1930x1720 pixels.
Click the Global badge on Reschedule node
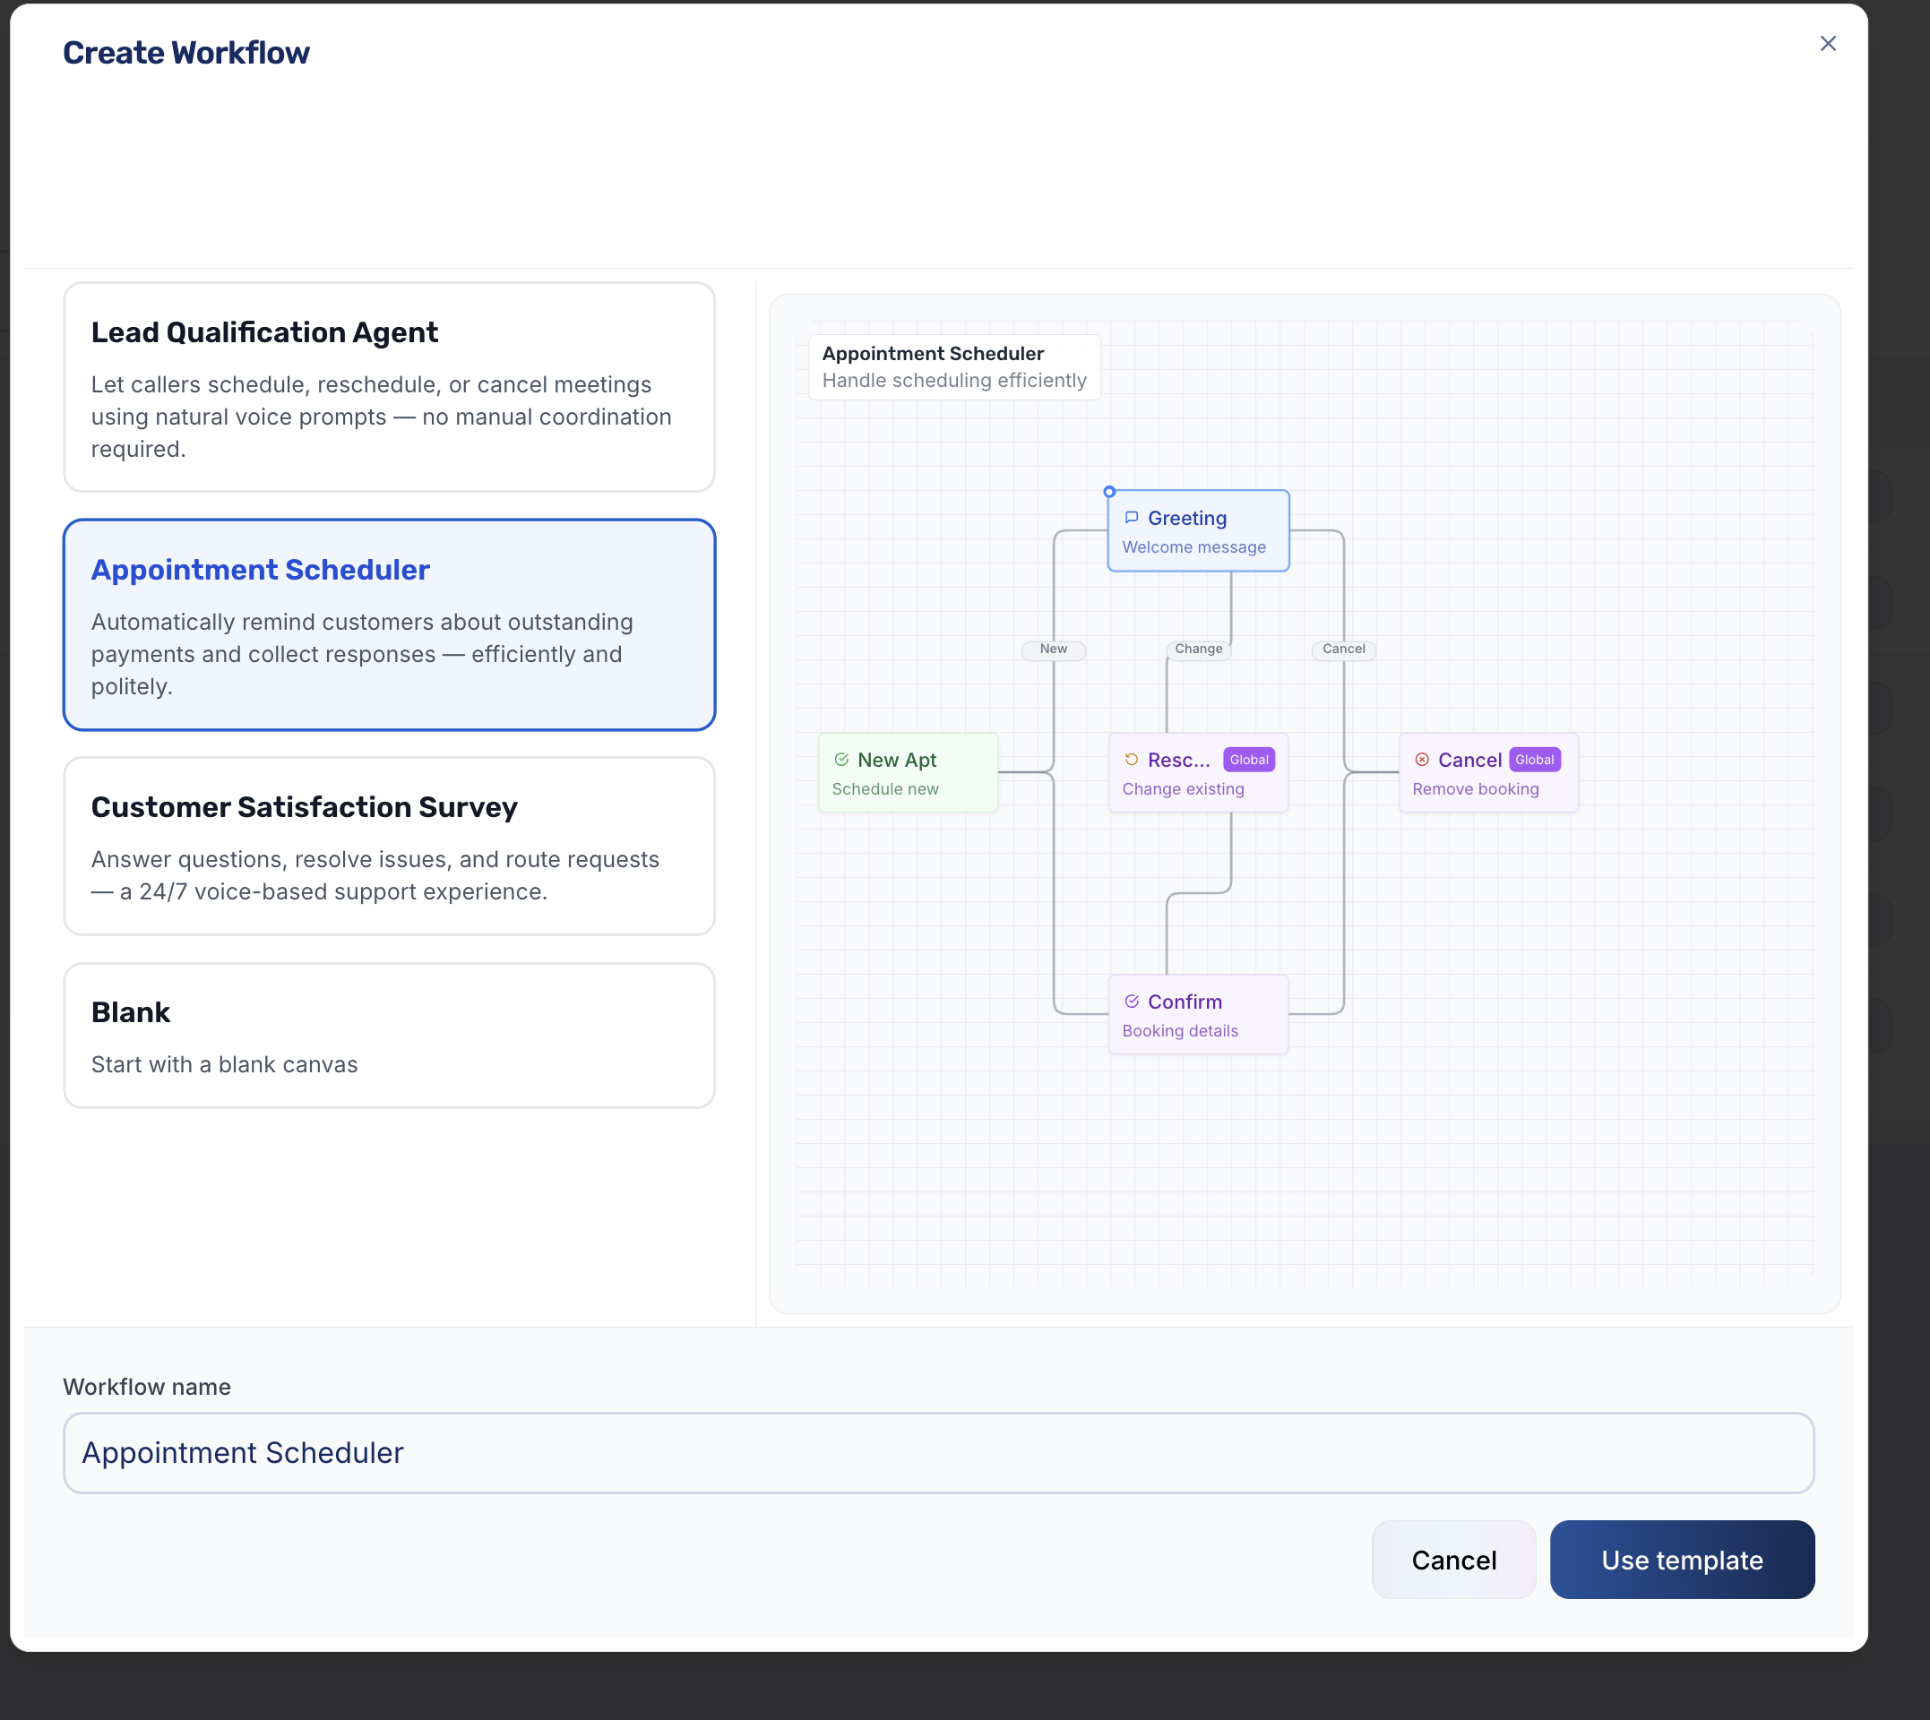click(1248, 760)
